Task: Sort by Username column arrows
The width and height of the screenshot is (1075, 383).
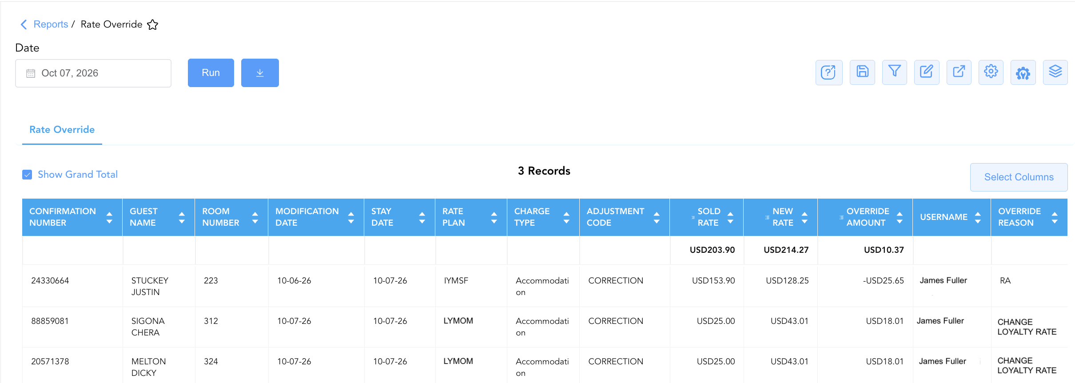Action: (978, 217)
